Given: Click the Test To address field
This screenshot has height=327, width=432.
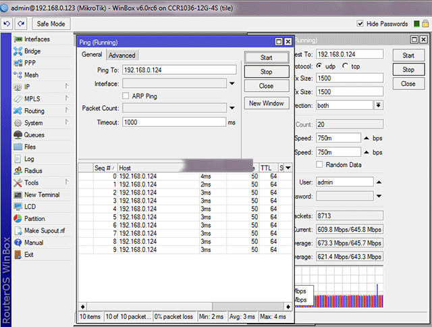Looking at the screenshot, I should click(x=350, y=54).
